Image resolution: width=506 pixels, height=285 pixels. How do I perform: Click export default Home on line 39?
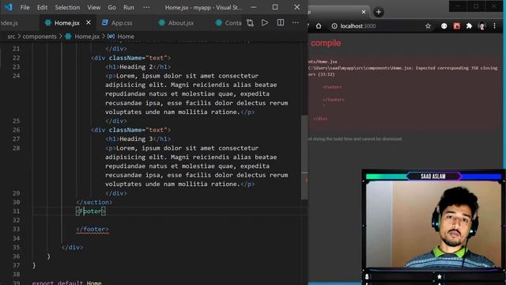pyautogui.click(x=66, y=283)
